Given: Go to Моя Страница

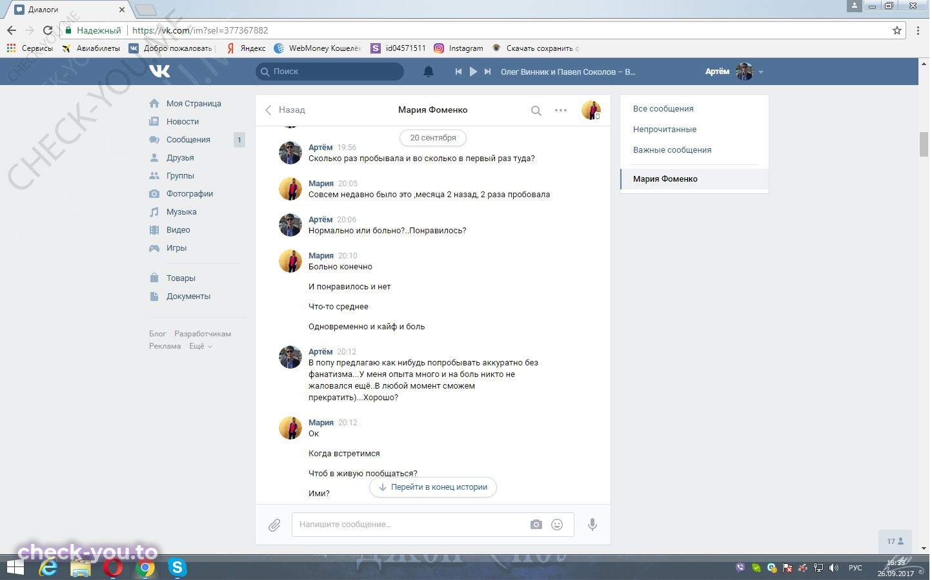Looking at the screenshot, I should 194,103.
